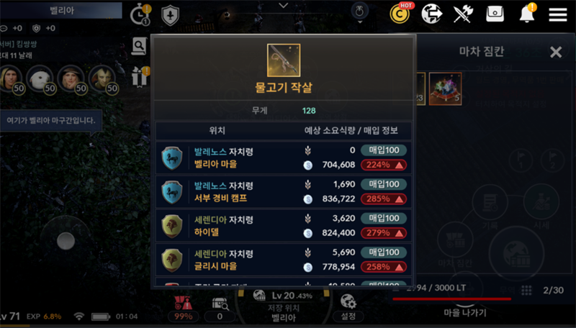Select the 서부 경비 캠프 trade row
The width and height of the screenshot is (576, 328).
[284, 191]
